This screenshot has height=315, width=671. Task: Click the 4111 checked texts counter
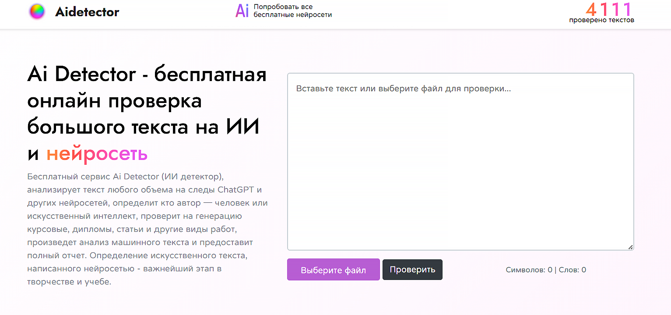[x=608, y=9]
